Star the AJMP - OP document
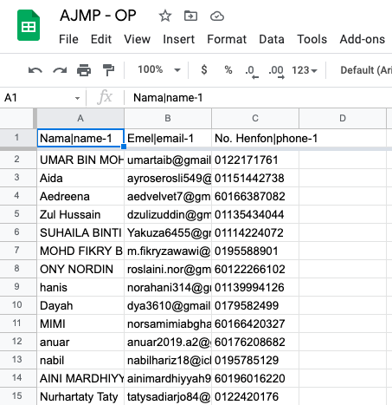392x405 pixels. click(165, 16)
